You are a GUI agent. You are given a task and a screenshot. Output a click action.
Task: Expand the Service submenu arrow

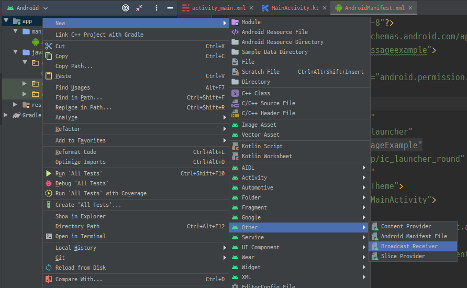[x=364, y=237]
